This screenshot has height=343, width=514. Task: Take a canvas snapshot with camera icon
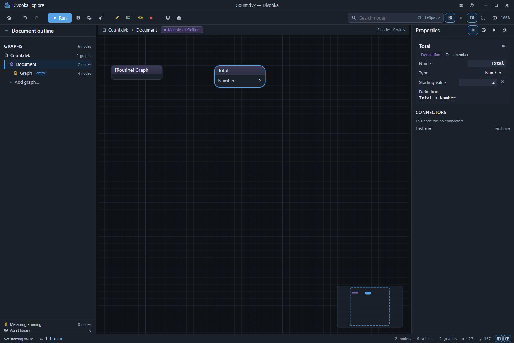(x=494, y=18)
